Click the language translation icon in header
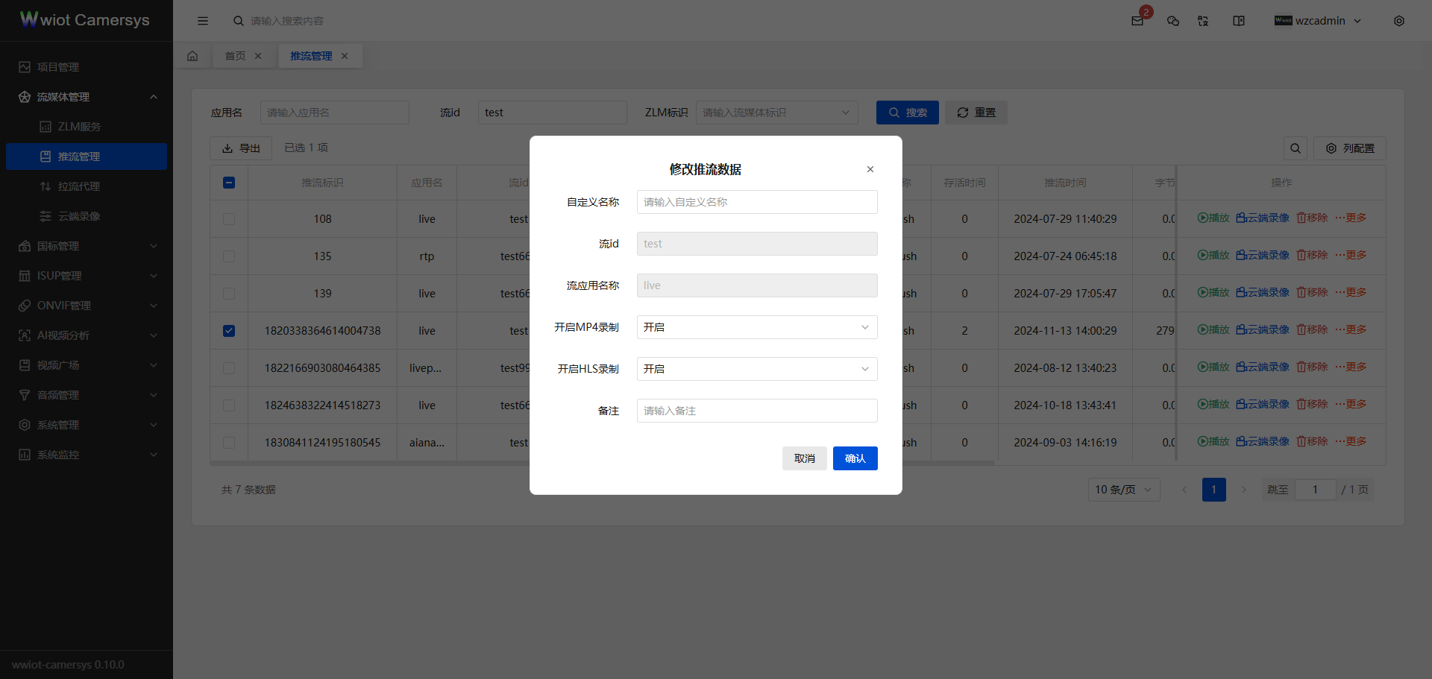1432x679 pixels. (x=1203, y=21)
